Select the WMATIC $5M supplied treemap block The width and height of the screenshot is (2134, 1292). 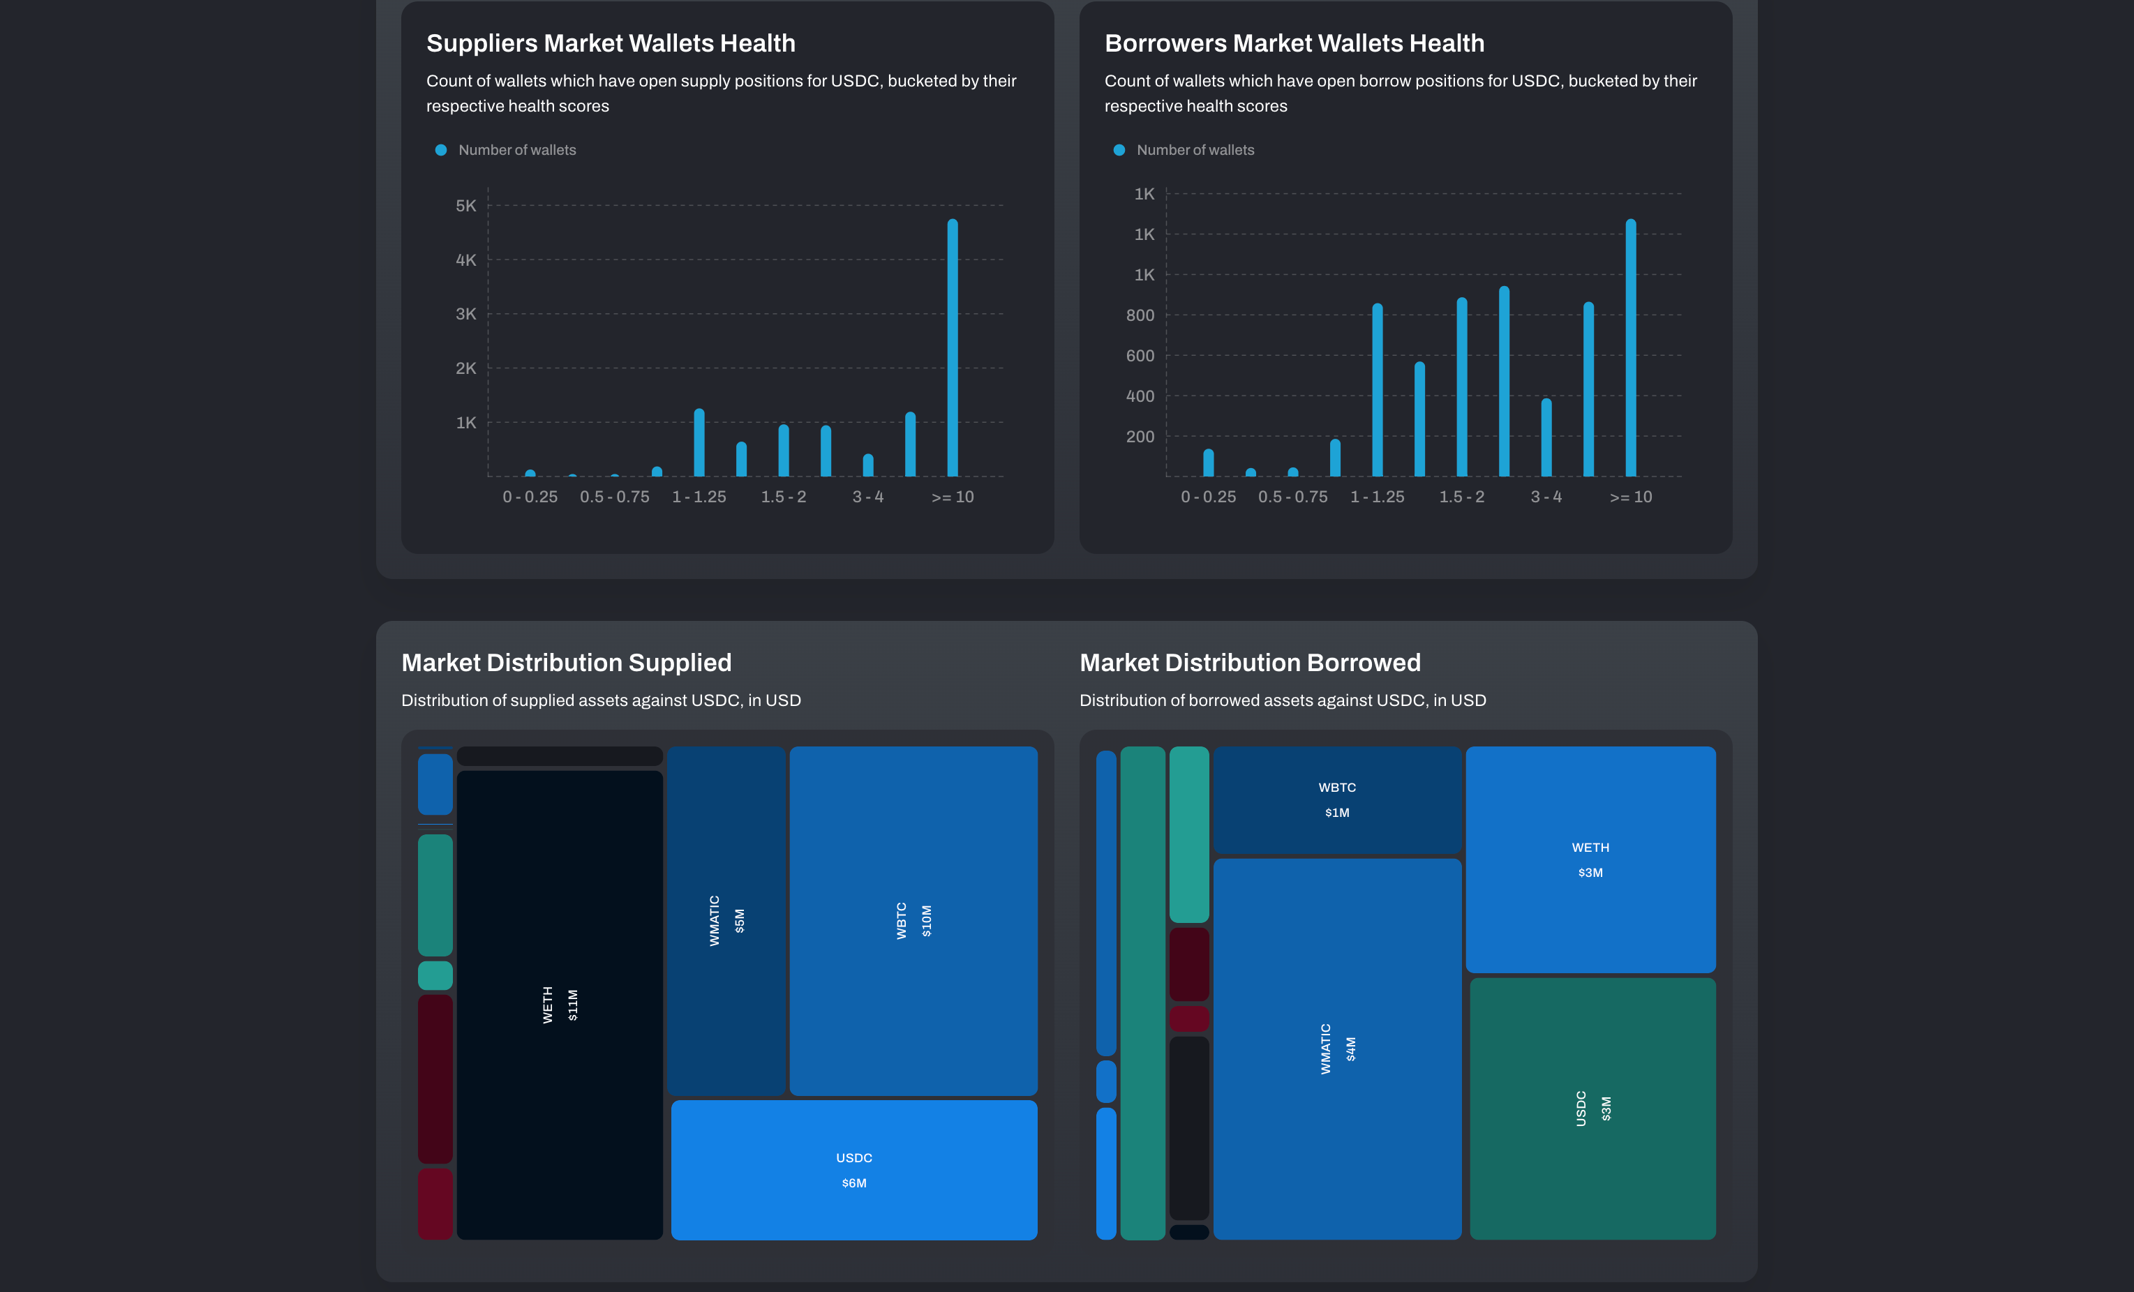click(x=726, y=920)
